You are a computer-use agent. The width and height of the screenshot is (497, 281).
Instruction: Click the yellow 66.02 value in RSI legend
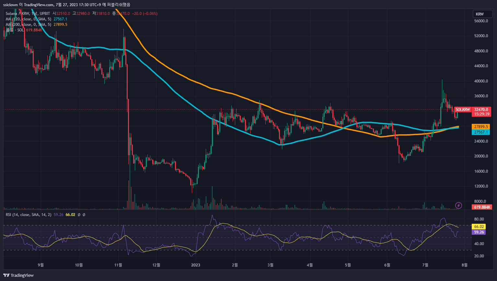click(x=70, y=215)
